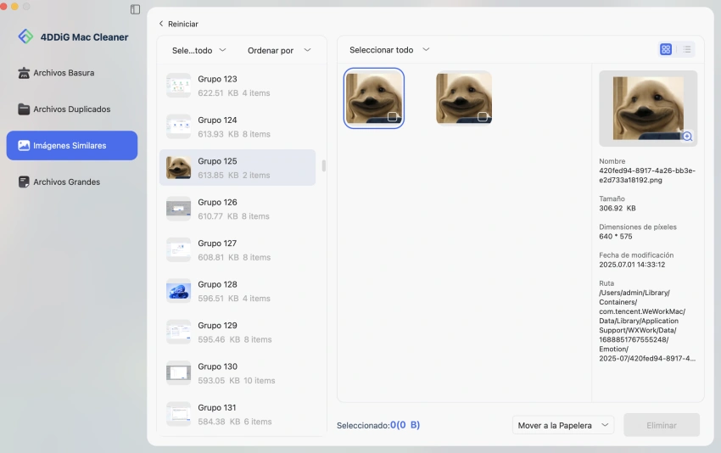
Task: Click the Archivos Grandes file icon
Action: [24, 182]
